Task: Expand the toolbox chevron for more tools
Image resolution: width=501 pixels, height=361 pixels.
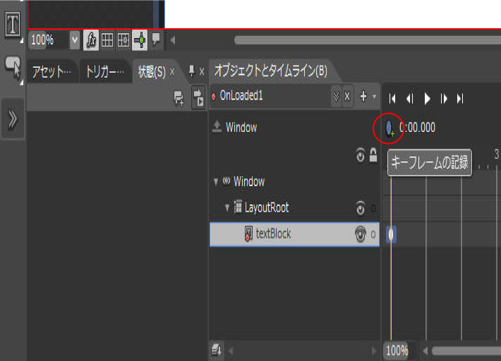Action: point(12,120)
